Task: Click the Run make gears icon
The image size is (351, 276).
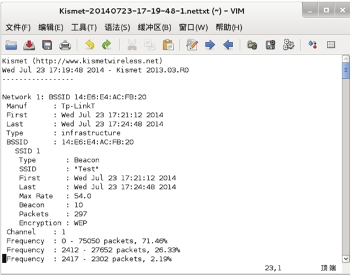Action: (x=288, y=45)
